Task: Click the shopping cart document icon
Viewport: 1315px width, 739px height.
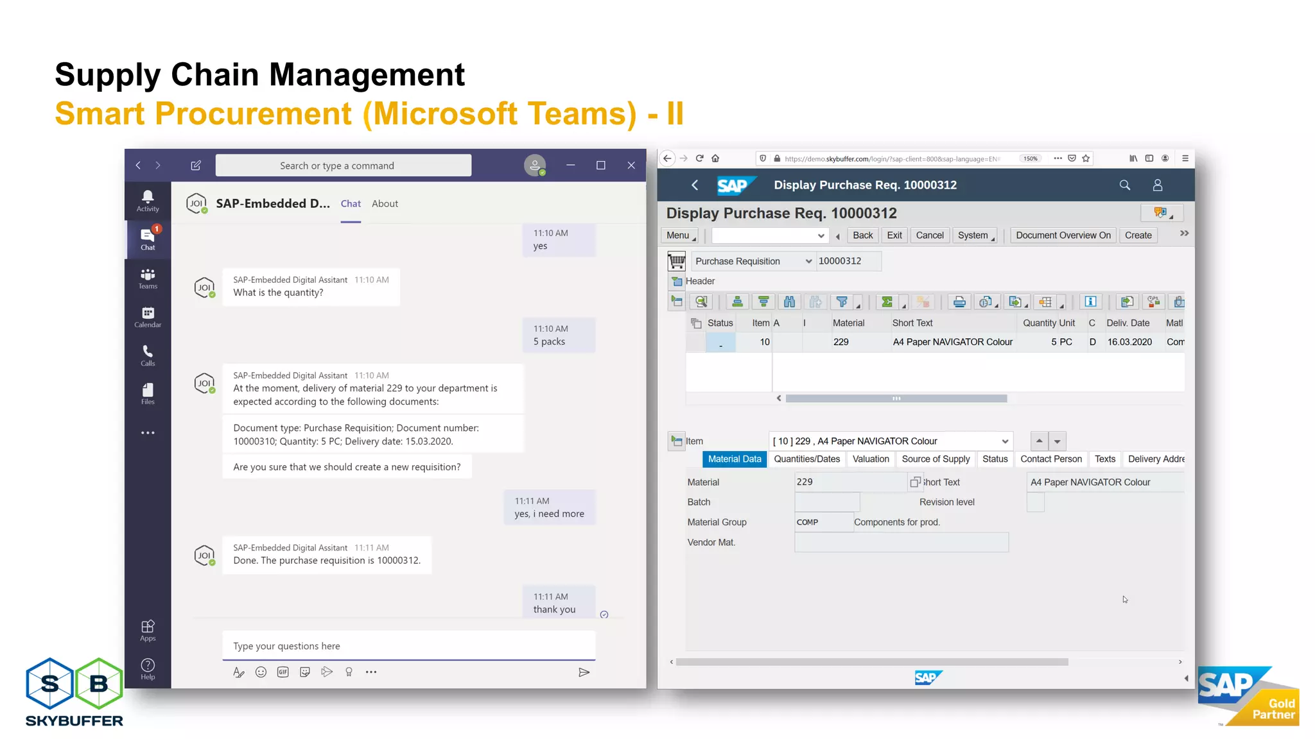Action: pos(677,261)
